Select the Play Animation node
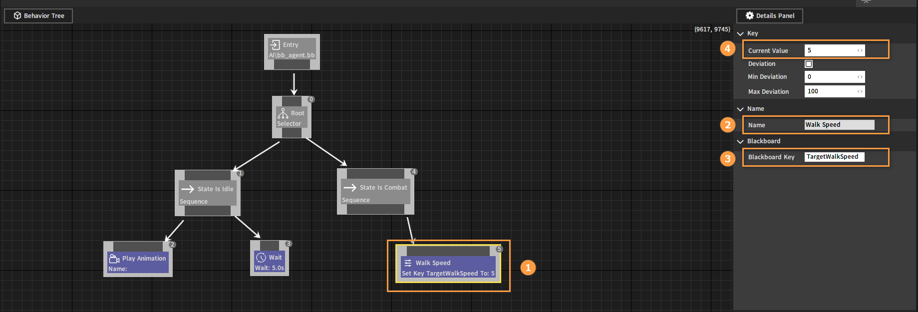 pyautogui.click(x=138, y=259)
